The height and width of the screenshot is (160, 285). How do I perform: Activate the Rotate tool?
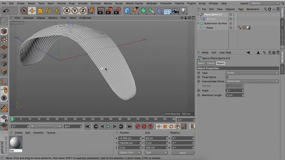point(48,11)
